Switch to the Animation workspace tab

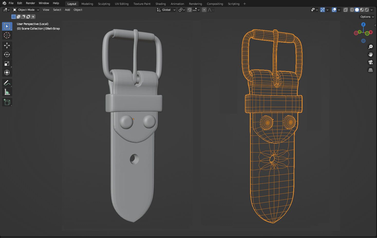pos(177,4)
